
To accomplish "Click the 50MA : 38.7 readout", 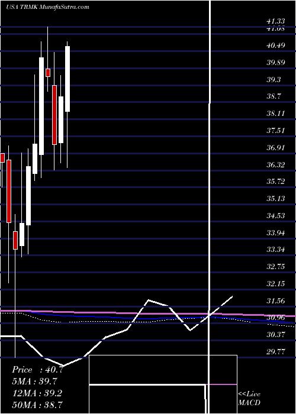I will tap(37, 405).
